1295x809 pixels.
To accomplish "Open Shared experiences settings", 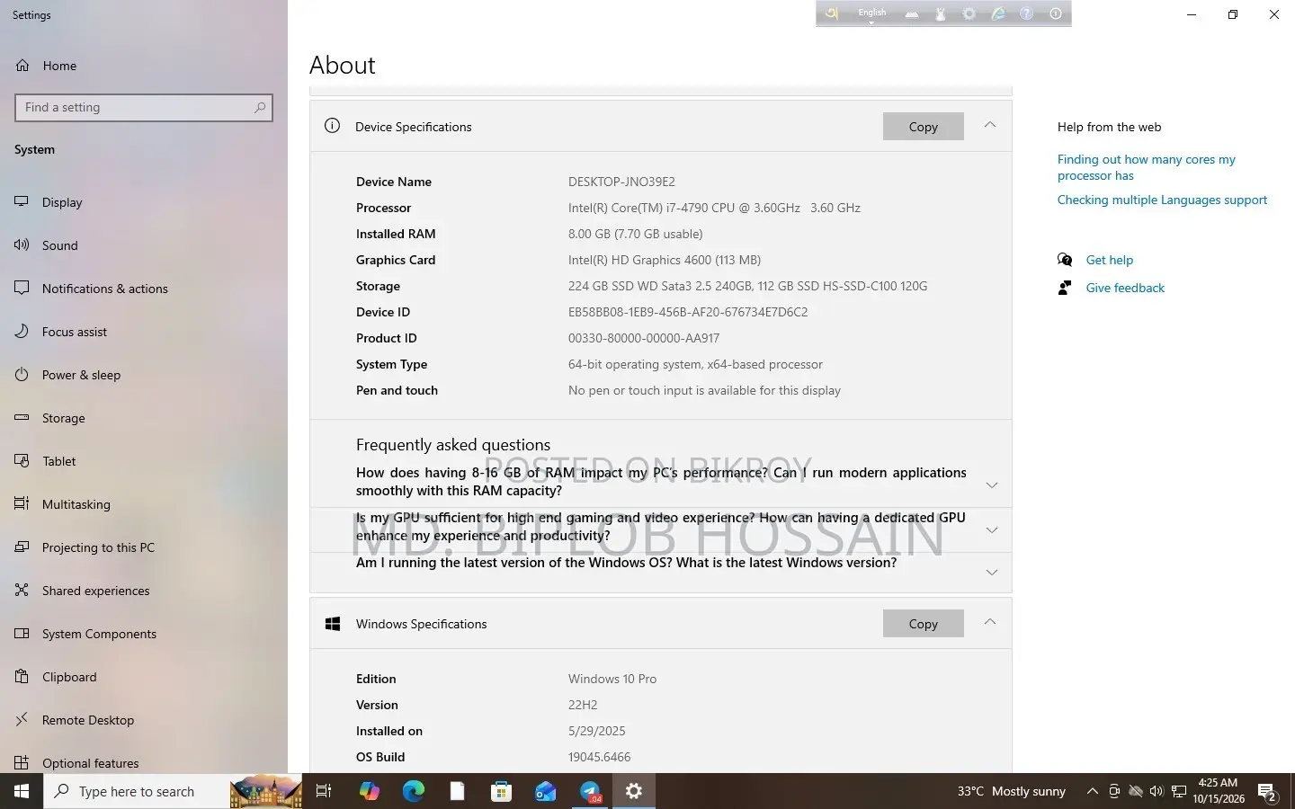I will tap(144, 591).
